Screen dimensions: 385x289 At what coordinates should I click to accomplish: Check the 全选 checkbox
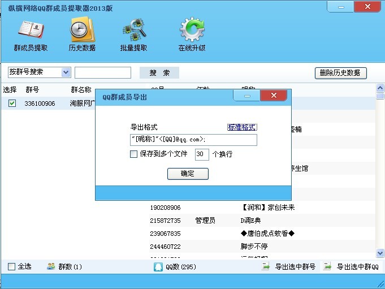point(11,266)
